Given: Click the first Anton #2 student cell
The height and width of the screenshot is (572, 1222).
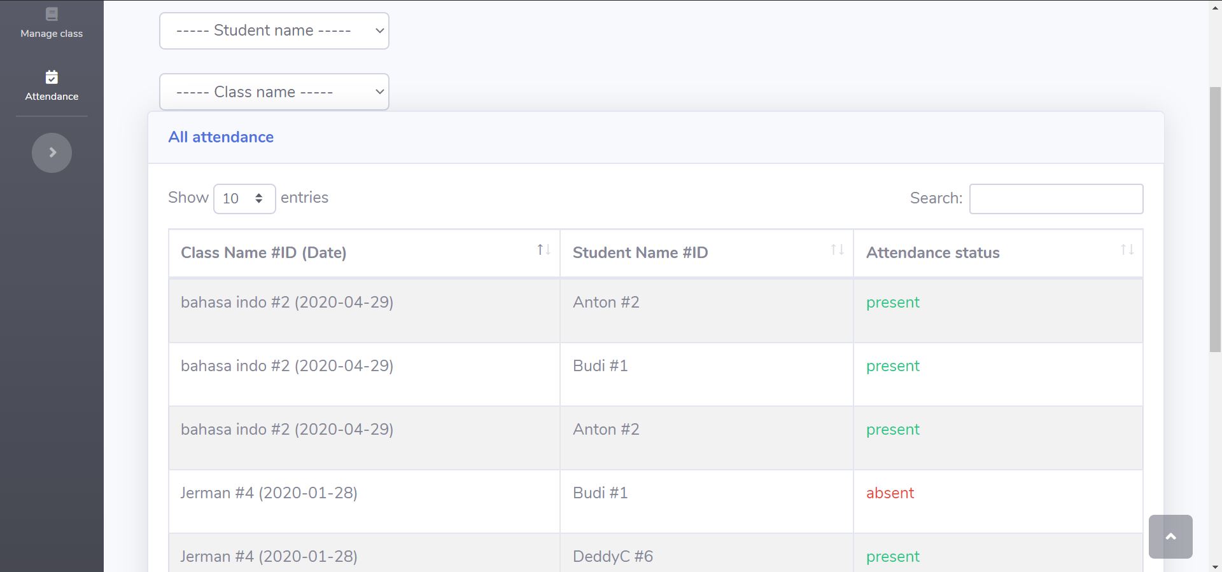Looking at the screenshot, I should click(606, 303).
